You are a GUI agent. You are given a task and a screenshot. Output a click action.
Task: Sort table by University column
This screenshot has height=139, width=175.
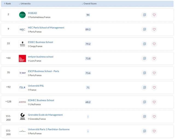point(25,4)
